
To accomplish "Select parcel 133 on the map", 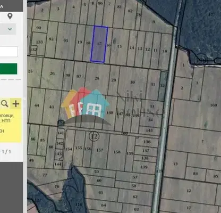I will click(x=39, y=42).
